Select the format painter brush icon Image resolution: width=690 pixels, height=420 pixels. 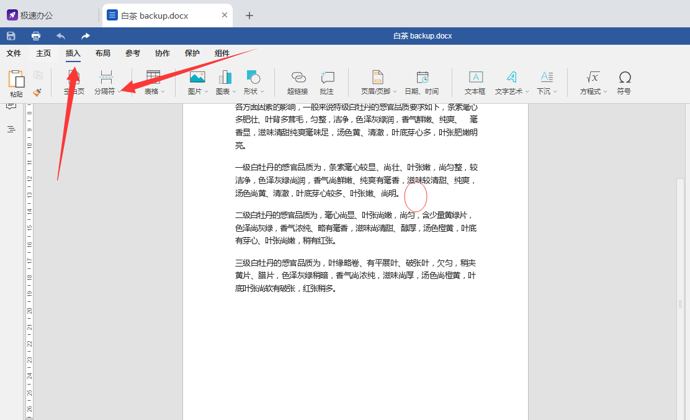[x=37, y=92]
